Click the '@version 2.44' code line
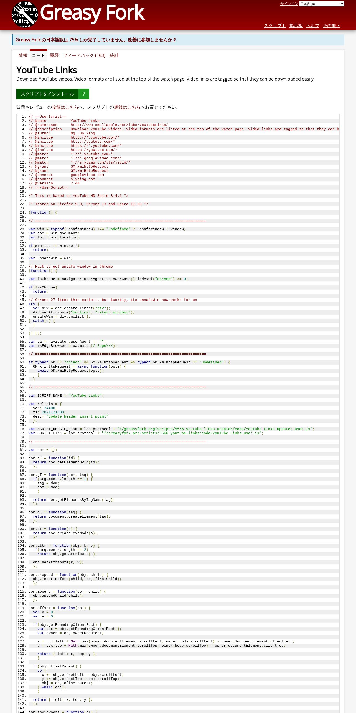The image size is (356, 713). [x=54, y=183]
